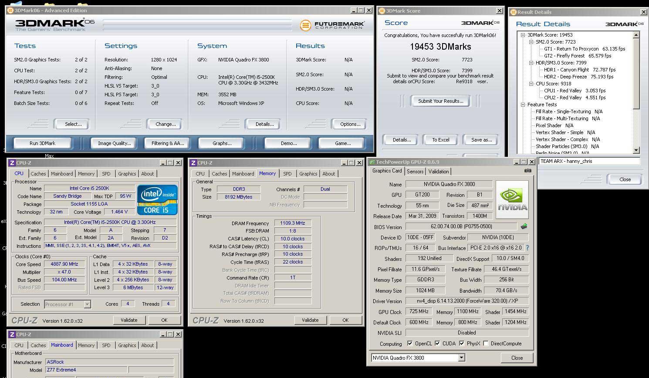649x378 pixels.
Task: Click Details... in 3DMark Score window
Action: (x=402, y=139)
